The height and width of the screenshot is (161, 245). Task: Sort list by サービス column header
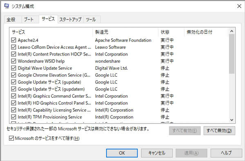(x=51, y=32)
